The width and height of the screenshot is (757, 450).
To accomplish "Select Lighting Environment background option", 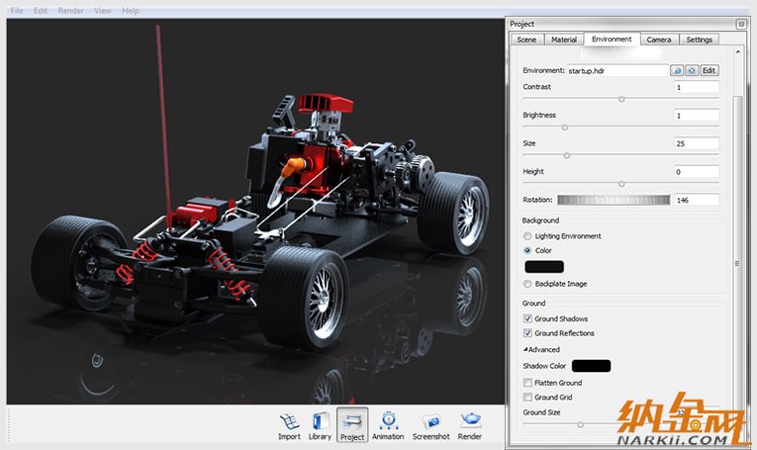I will click(527, 236).
